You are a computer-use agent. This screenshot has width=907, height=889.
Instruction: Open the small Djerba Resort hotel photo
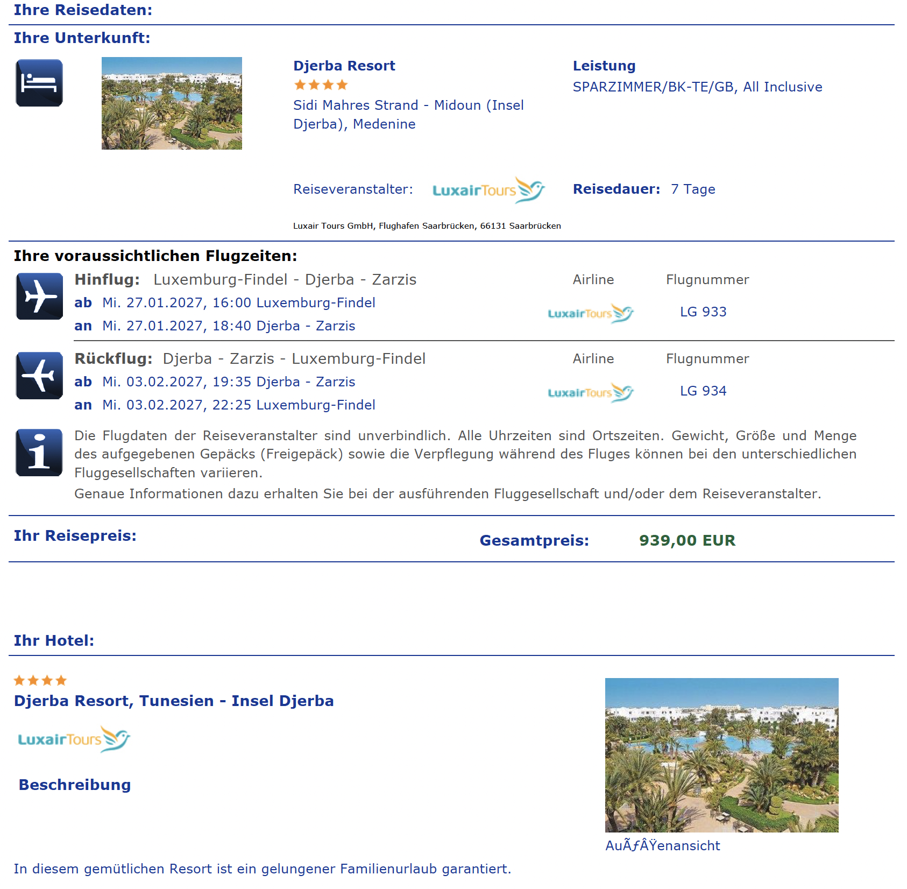[x=172, y=103]
